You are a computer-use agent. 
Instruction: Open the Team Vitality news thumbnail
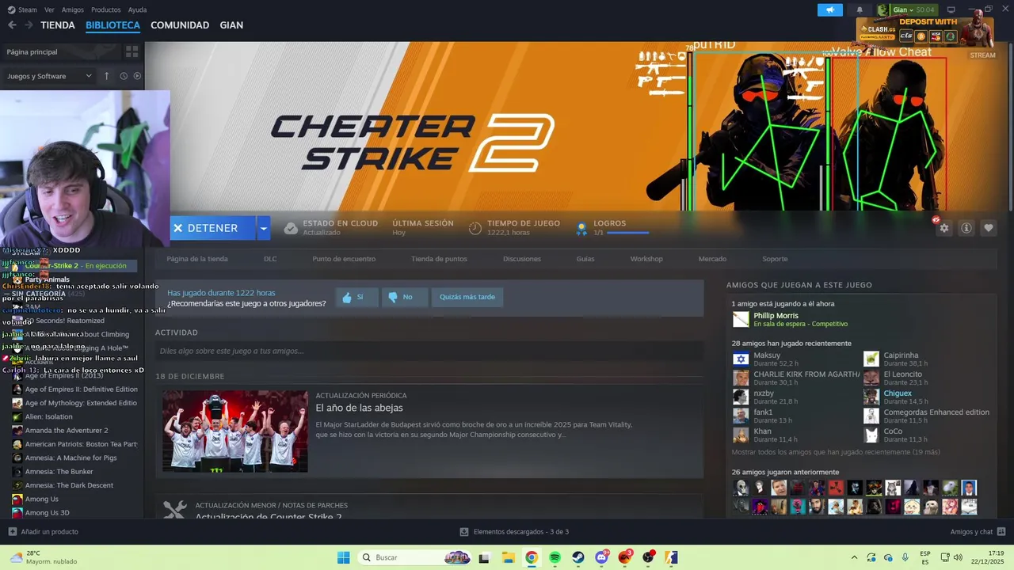(x=235, y=431)
